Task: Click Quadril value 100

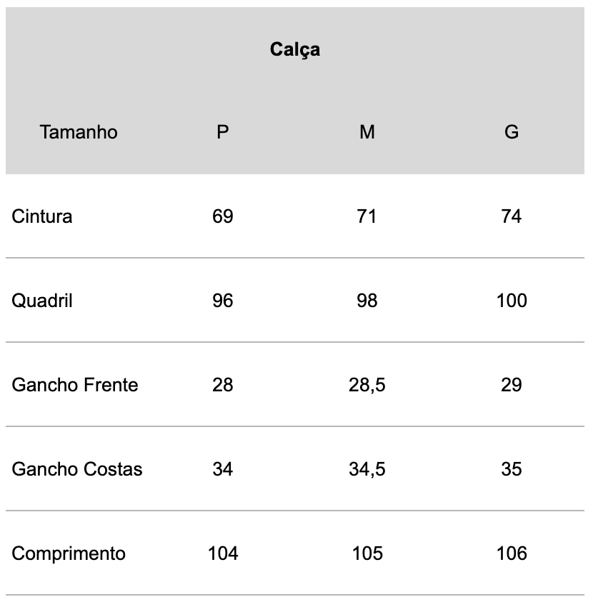Action: 512,301
